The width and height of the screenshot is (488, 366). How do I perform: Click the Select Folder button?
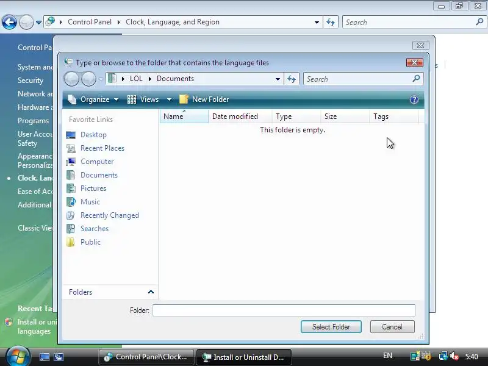click(331, 327)
